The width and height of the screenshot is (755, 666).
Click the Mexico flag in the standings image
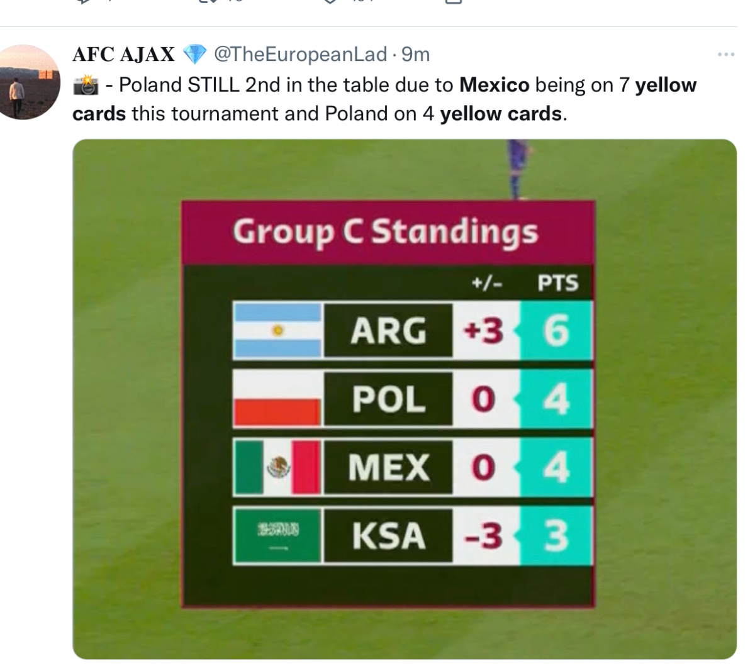pos(277,467)
